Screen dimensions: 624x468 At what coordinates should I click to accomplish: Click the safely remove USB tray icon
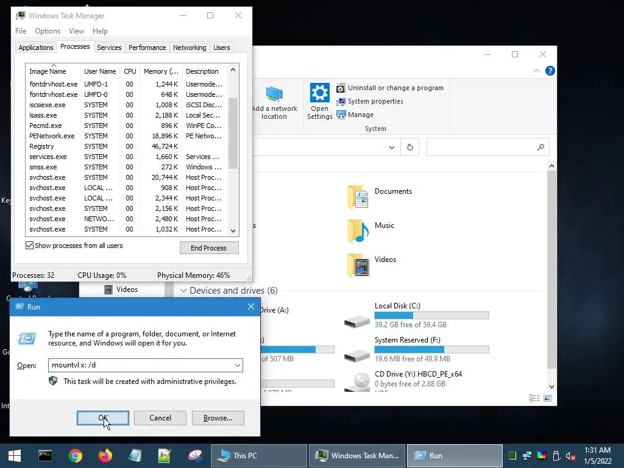click(x=557, y=456)
